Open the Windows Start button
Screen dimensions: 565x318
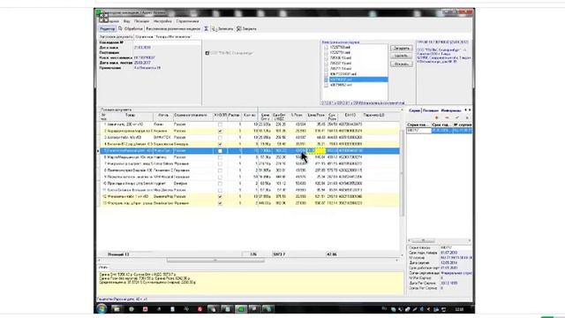pyautogui.click(x=102, y=309)
